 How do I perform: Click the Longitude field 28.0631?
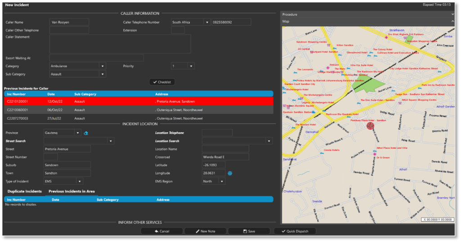point(213,173)
